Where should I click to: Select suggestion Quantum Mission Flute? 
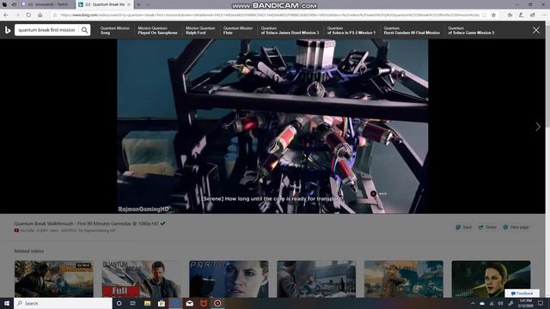click(238, 30)
